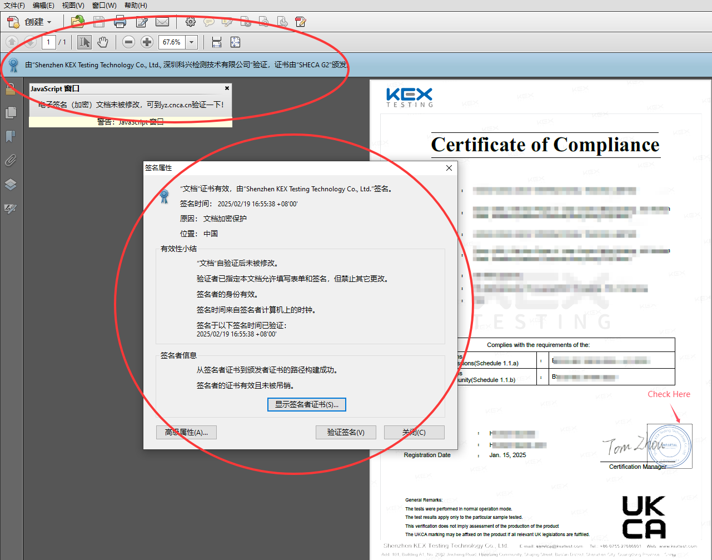Viewport: 712px width, 560px height.
Task: Zoom in with the plus button
Action: tap(147, 42)
